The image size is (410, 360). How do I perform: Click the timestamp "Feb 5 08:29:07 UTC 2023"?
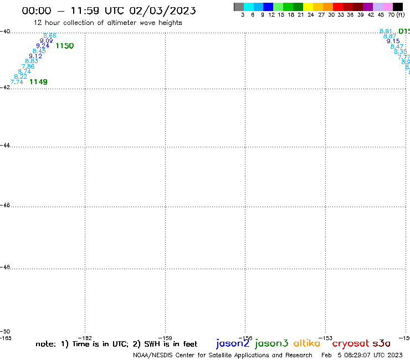pos(362,355)
